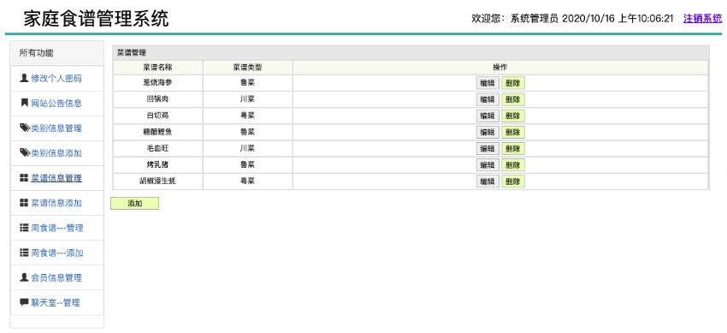The height and width of the screenshot is (333, 727).
Task: Click the user icon beside 会员信息管理
Action: pos(24,277)
